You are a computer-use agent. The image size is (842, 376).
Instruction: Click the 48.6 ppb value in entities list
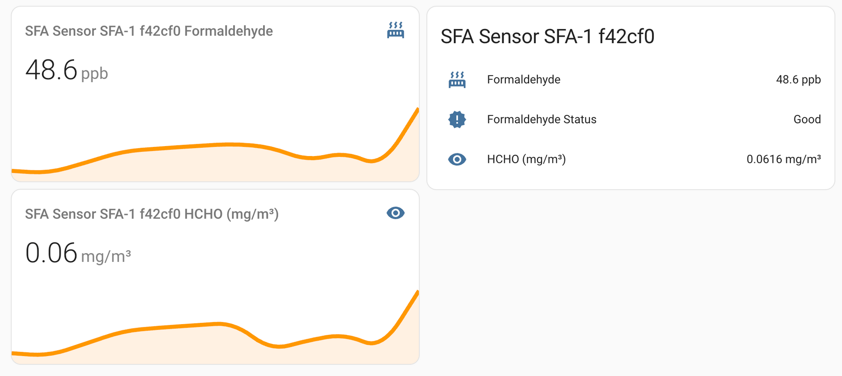798,80
